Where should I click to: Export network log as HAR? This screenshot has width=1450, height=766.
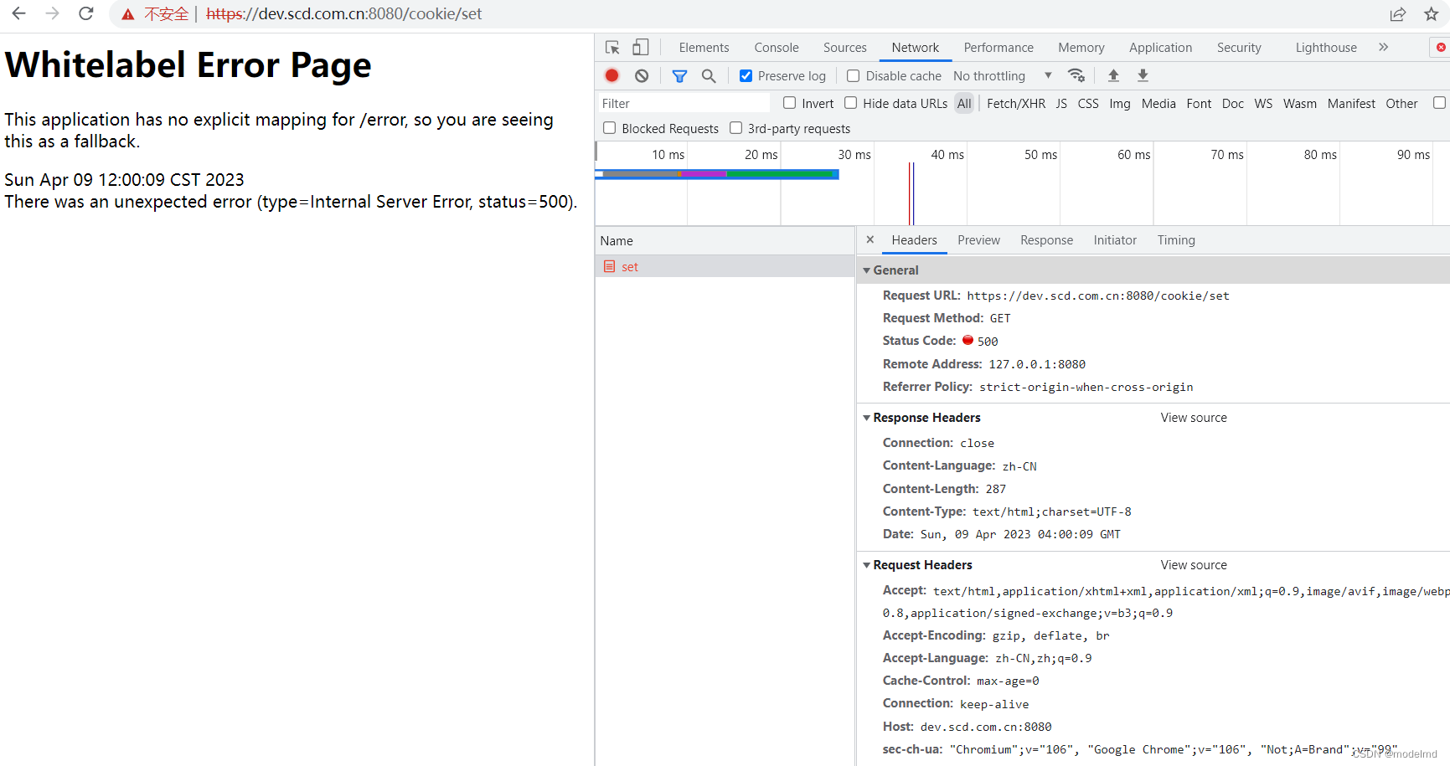pos(1143,75)
